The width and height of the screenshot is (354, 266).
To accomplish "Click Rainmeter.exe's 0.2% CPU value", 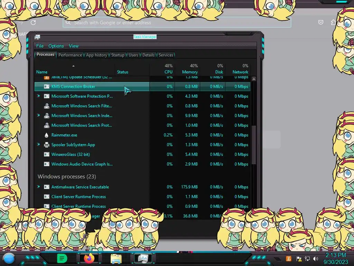I will coord(168,135).
